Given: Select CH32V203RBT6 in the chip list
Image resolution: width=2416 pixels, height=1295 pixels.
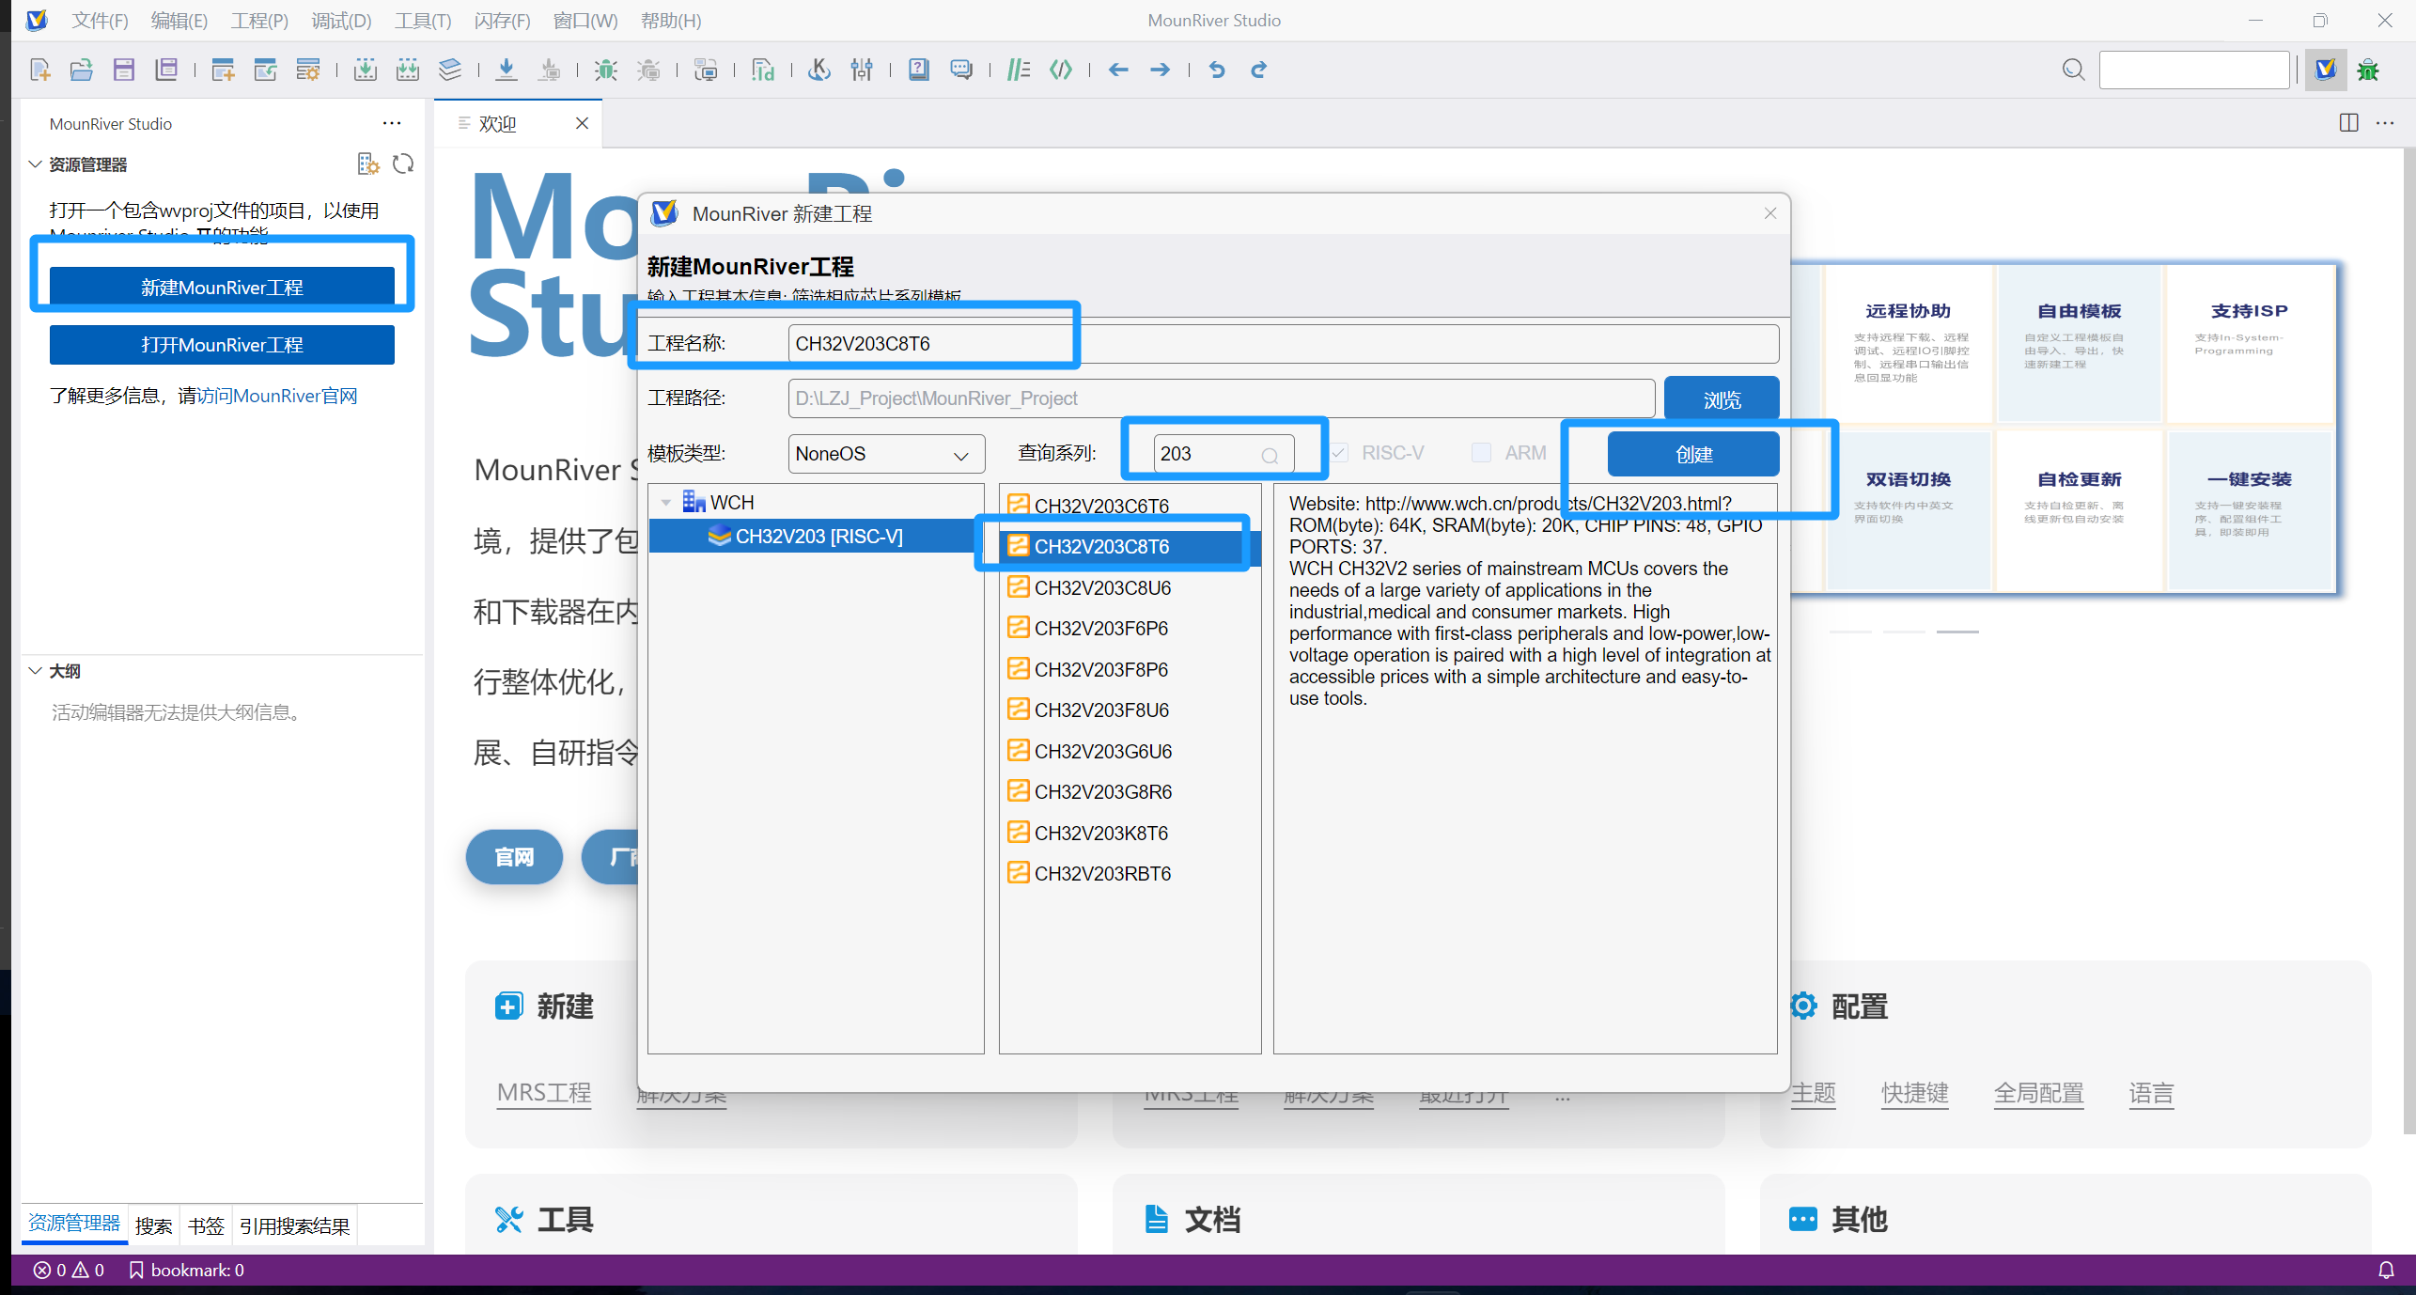Looking at the screenshot, I should pyautogui.click(x=1130, y=873).
